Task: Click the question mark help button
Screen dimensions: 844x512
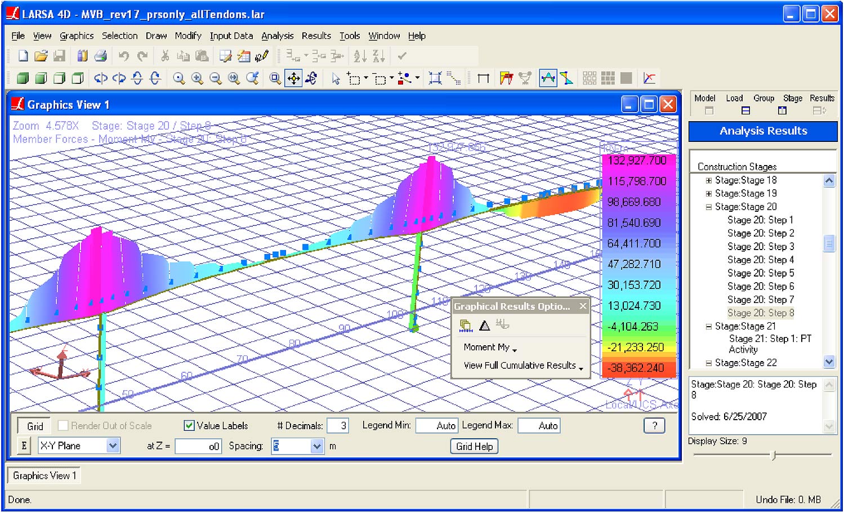Action: (654, 426)
